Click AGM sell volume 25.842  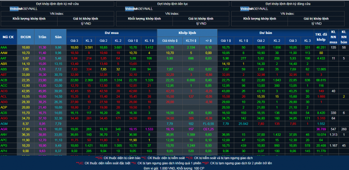[x=243, y=124]
